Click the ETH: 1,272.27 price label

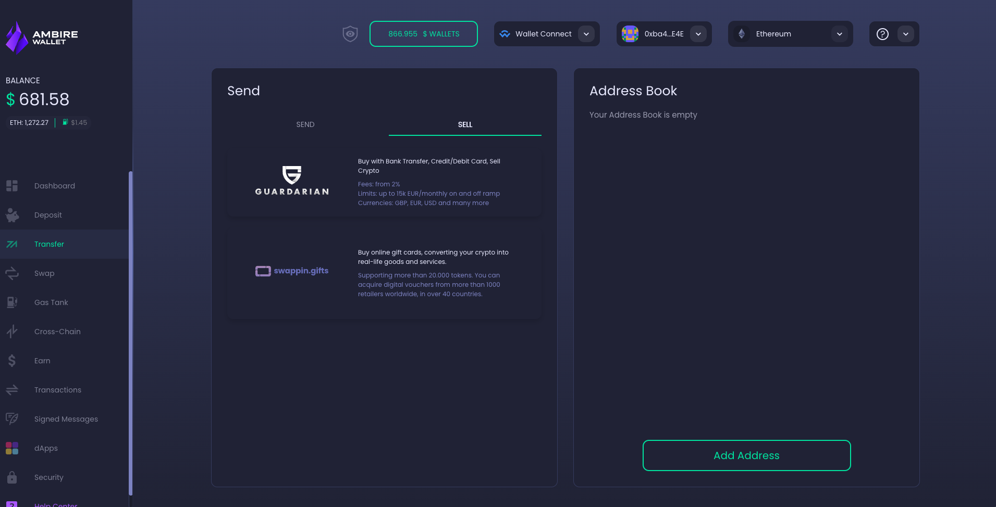29,123
